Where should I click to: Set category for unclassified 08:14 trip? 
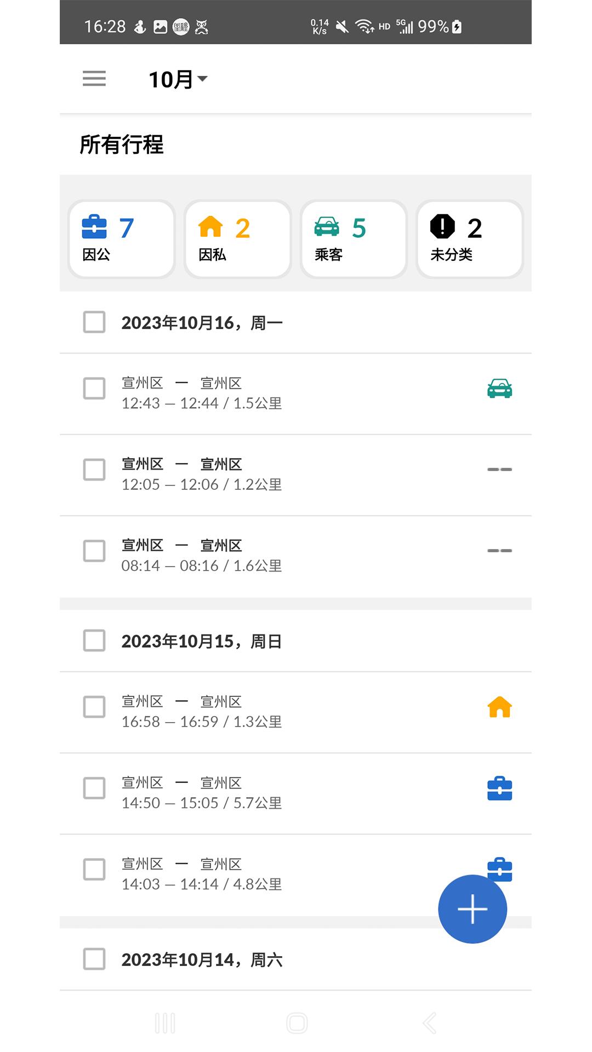499,551
